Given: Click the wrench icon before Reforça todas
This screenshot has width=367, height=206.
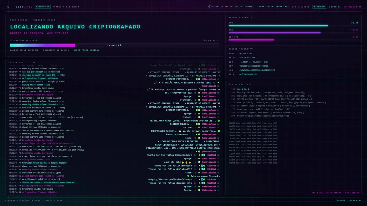Looking at the screenshot, I should click(152, 90).
